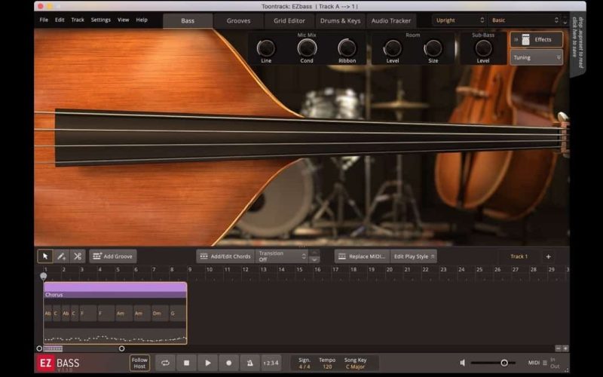Click bar 9 on timeline ruler
The width and height of the screenshot is (603, 377).
click(190, 270)
